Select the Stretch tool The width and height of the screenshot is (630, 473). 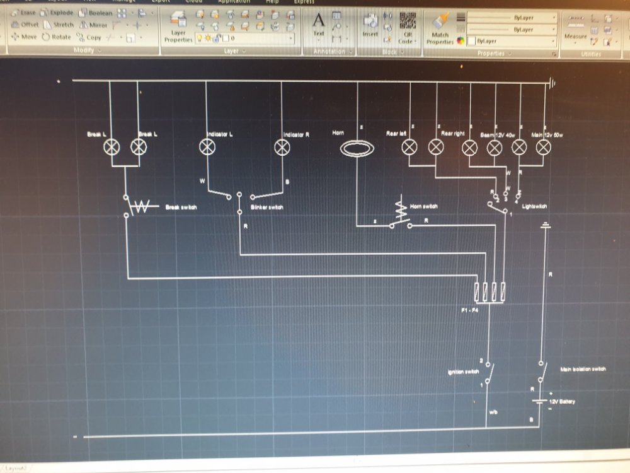pos(59,25)
